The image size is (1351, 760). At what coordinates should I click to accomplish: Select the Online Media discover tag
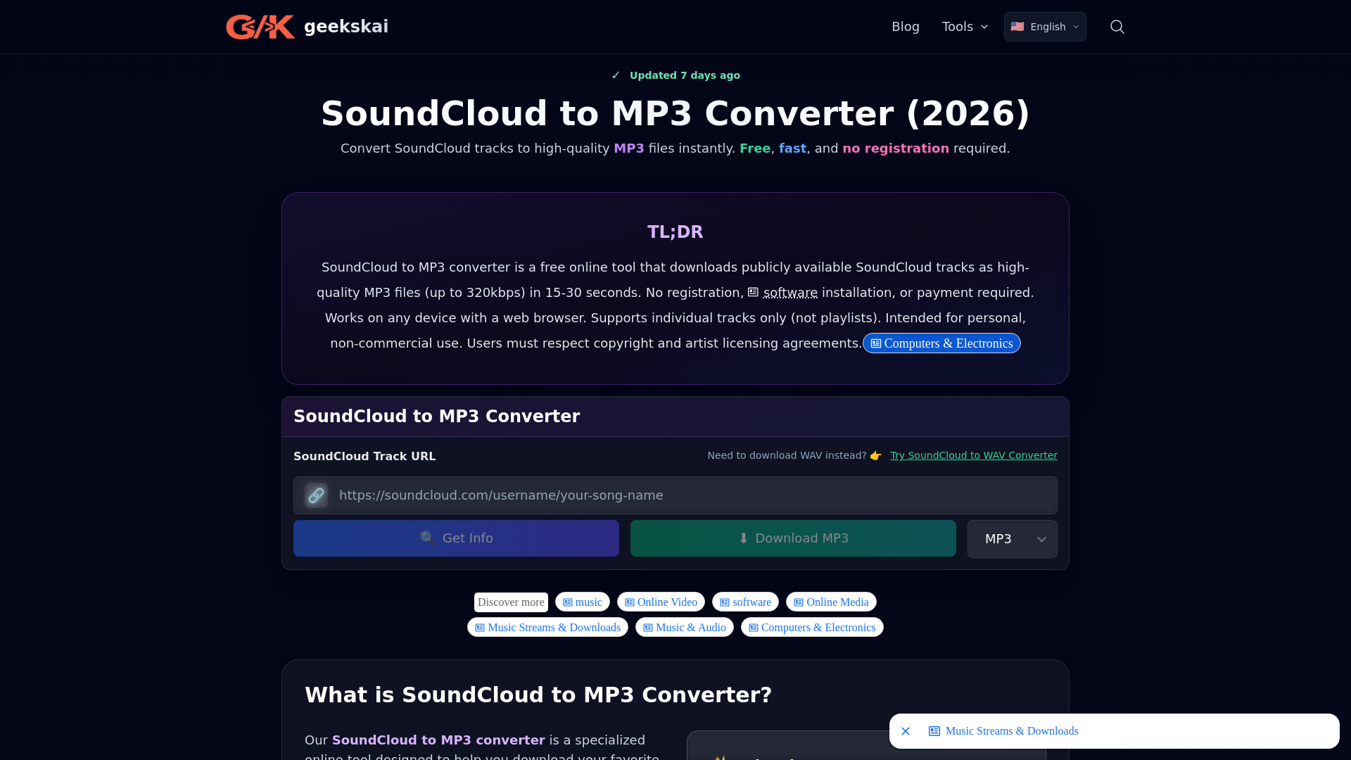(x=831, y=602)
